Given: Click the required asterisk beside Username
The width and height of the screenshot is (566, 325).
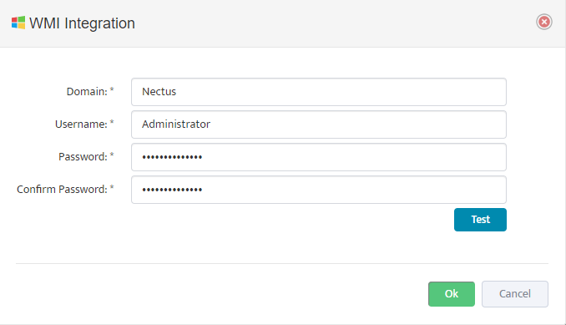Looking at the screenshot, I should (112, 123).
